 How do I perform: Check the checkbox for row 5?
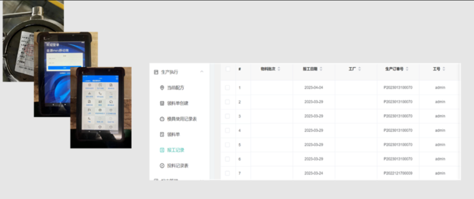click(x=227, y=145)
